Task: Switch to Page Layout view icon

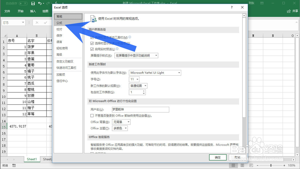Action: [242, 165]
